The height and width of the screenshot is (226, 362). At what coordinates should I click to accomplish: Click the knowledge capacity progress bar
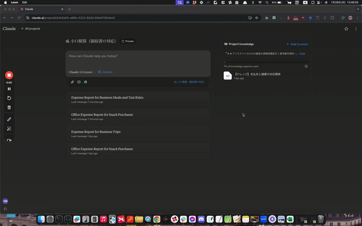[266, 62]
